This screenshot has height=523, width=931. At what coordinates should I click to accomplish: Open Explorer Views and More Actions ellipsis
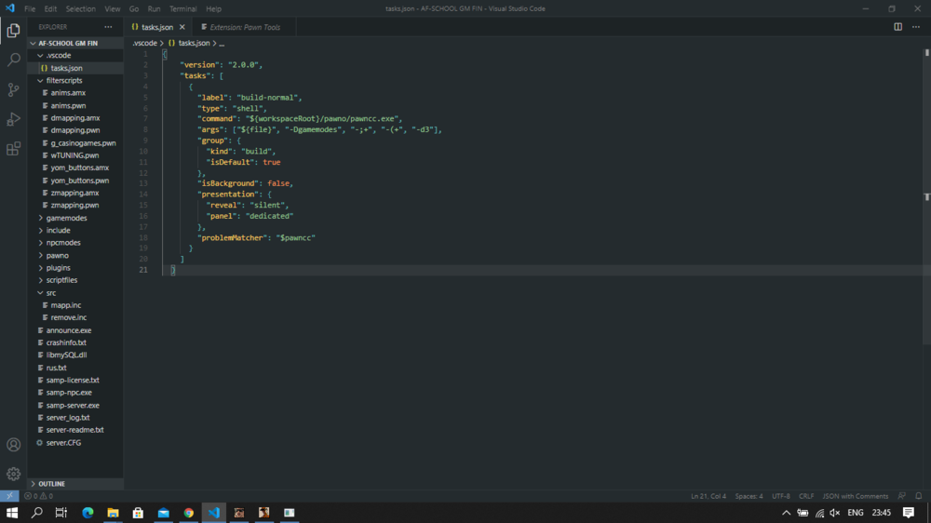pos(108,27)
